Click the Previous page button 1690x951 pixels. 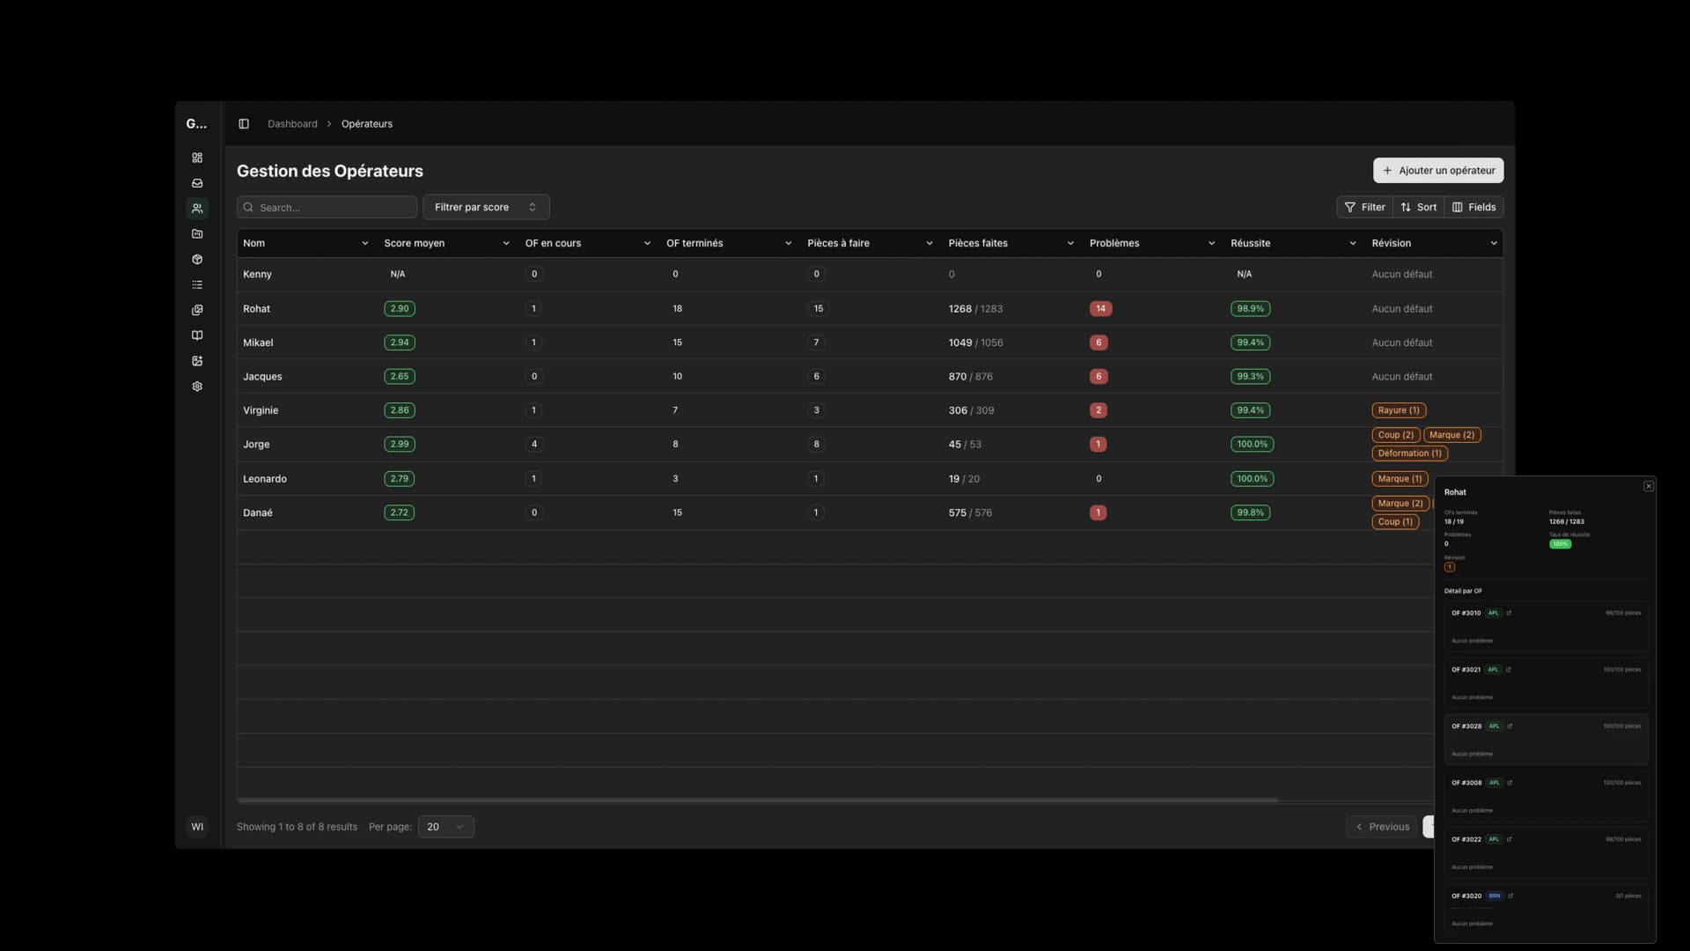pyautogui.click(x=1383, y=827)
